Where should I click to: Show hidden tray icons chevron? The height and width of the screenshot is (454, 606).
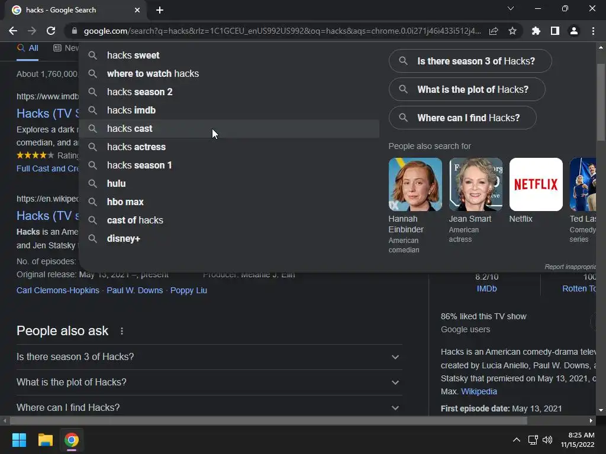(516, 440)
